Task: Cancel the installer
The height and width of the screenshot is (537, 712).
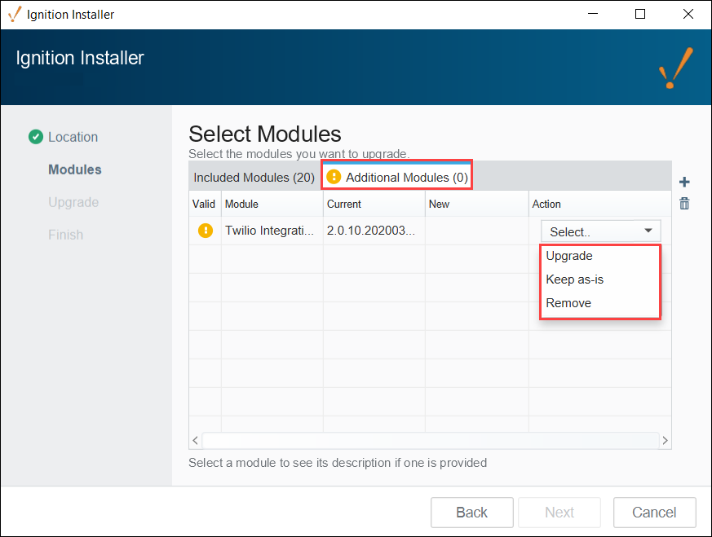Action: (x=654, y=512)
